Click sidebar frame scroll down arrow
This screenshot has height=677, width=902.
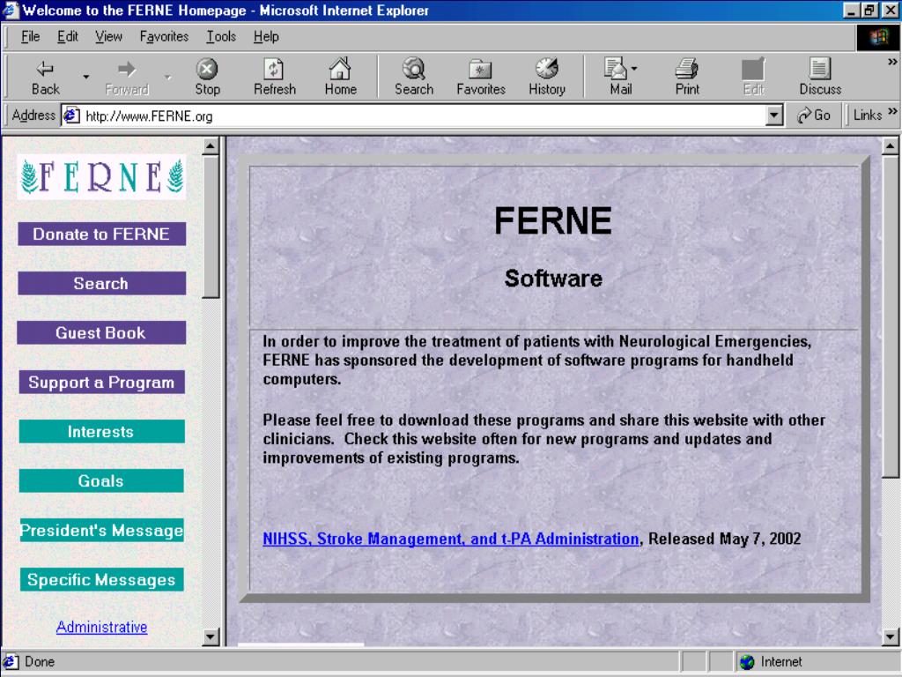pyautogui.click(x=211, y=636)
